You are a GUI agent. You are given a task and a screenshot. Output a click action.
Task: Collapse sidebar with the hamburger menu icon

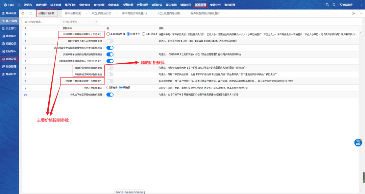19,5
